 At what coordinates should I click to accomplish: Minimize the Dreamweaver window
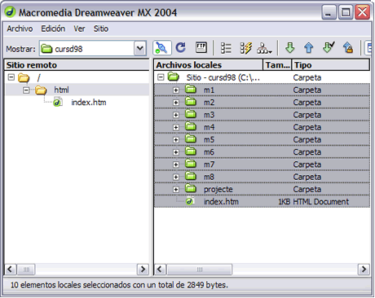click(x=329, y=12)
